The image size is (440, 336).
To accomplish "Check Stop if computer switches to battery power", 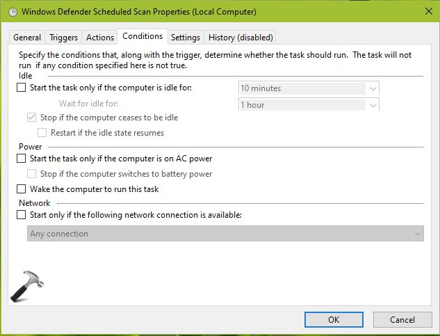I will pyautogui.click(x=32, y=174).
